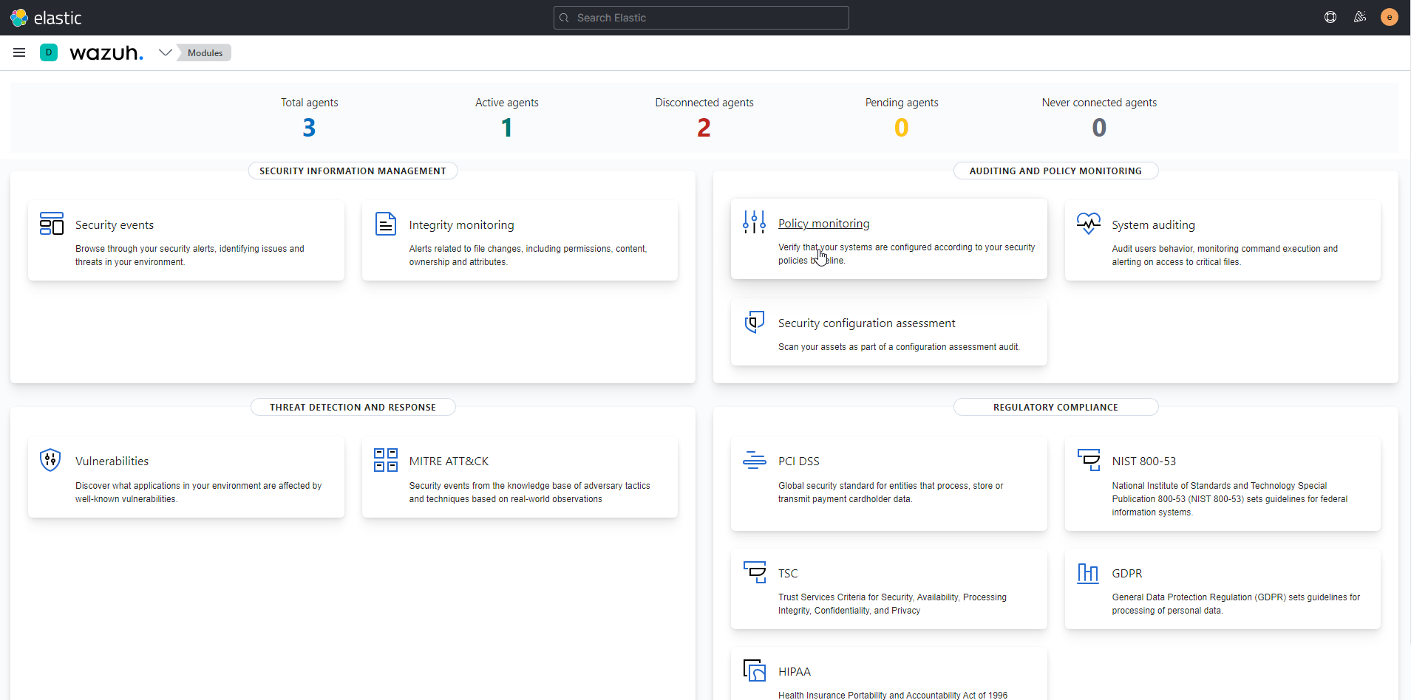Viewport: 1411px width, 700px height.
Task: Click the PCI DSS description text
Action: pos(891,493)
